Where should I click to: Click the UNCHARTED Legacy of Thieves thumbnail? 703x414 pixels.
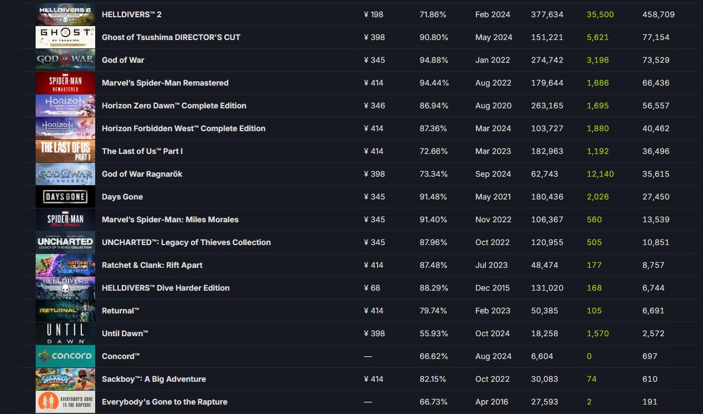click(x=65, y=242)
